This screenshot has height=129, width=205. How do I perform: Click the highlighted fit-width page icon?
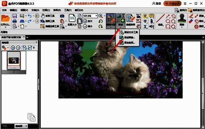tap(80, 21)
